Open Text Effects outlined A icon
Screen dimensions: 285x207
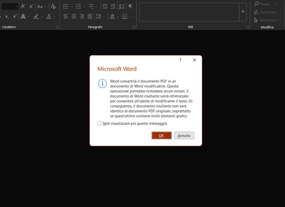(x=23, y=16)
